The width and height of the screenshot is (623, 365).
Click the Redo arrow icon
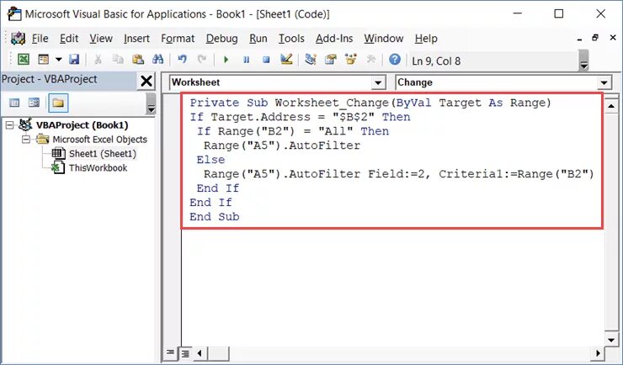tap(202, 60)
